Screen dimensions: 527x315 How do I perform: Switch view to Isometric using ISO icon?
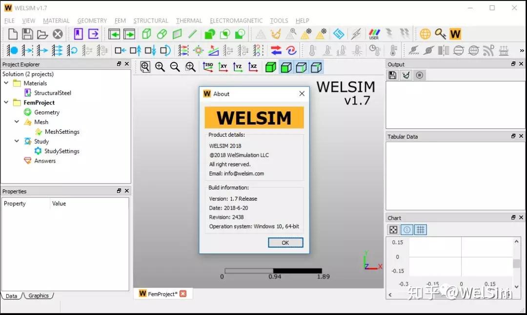208,67
